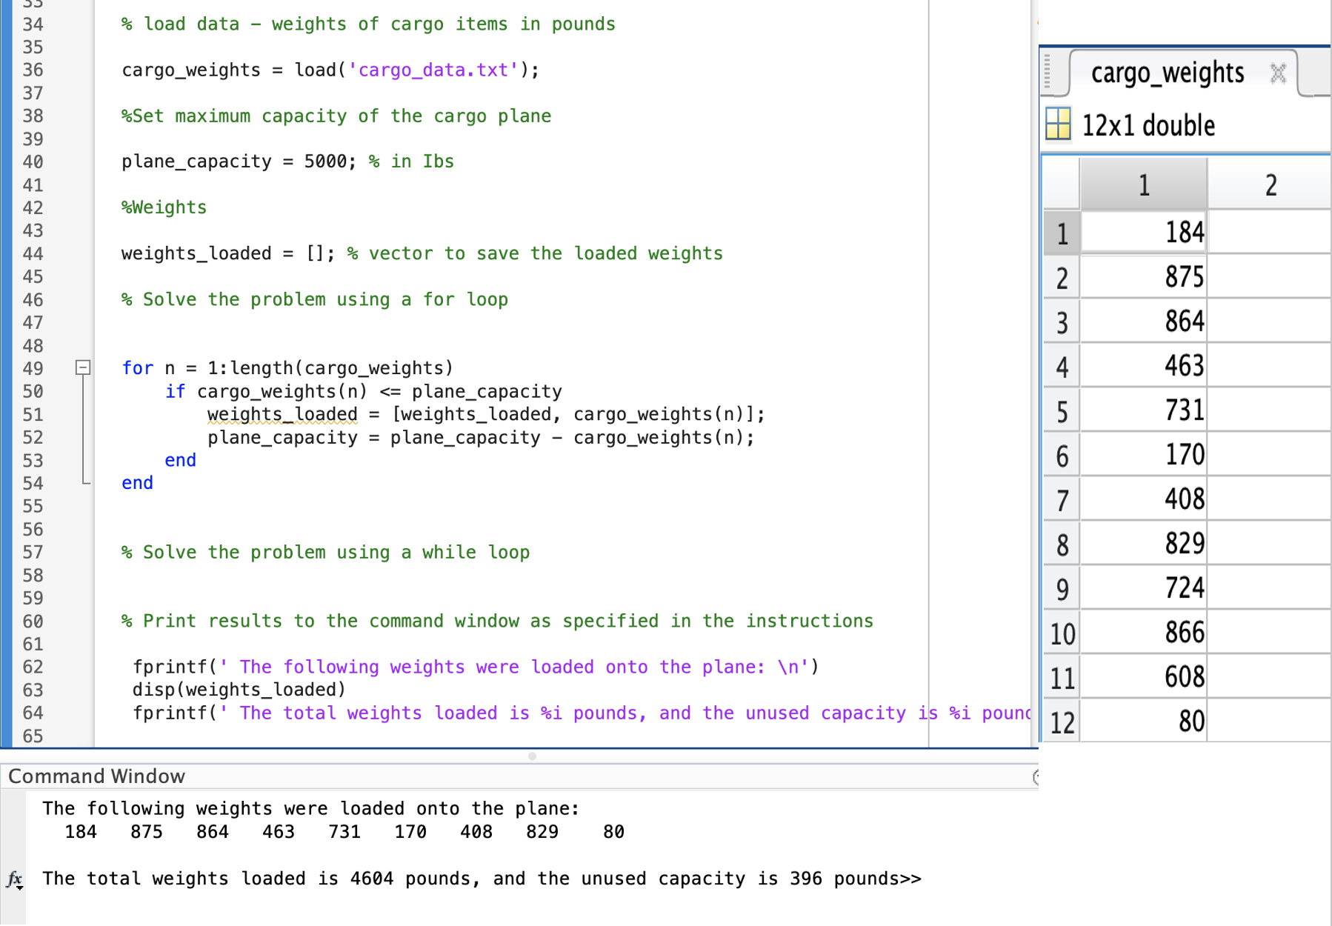This screenshot has width=1332, height=926.
Task: Close the cargo_weights variable tab
Action: tap(1278, 73)
